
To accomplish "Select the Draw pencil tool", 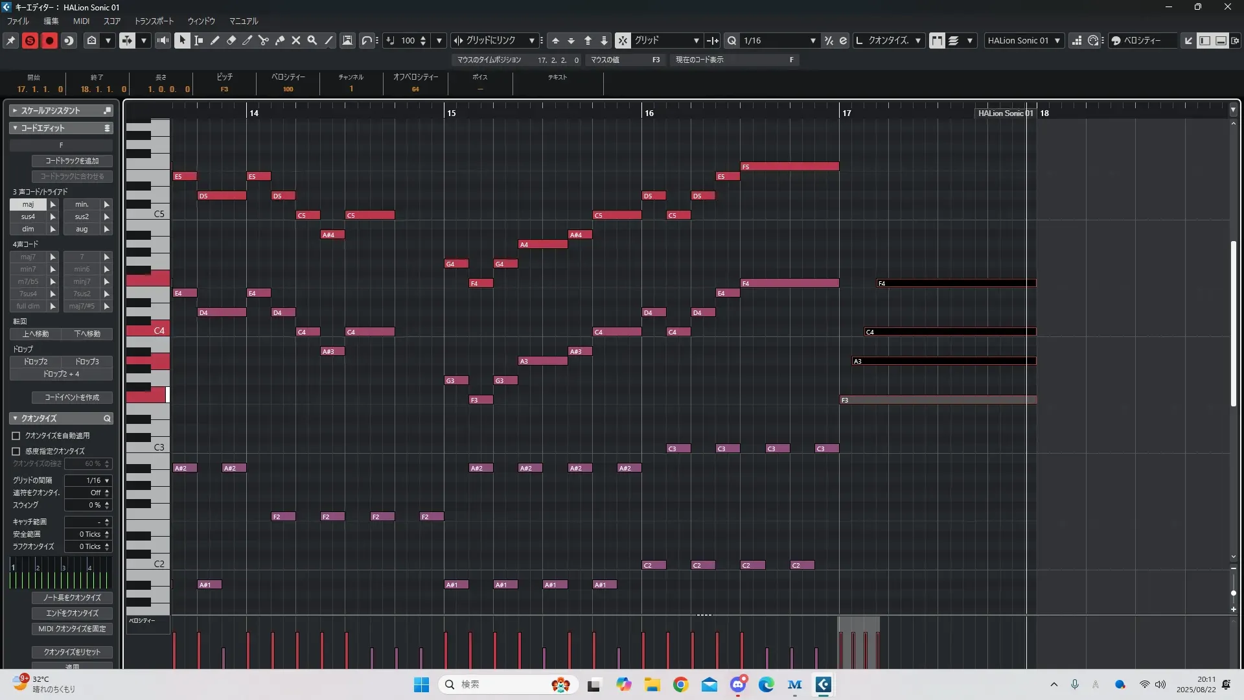I will [x=215, y=40].
